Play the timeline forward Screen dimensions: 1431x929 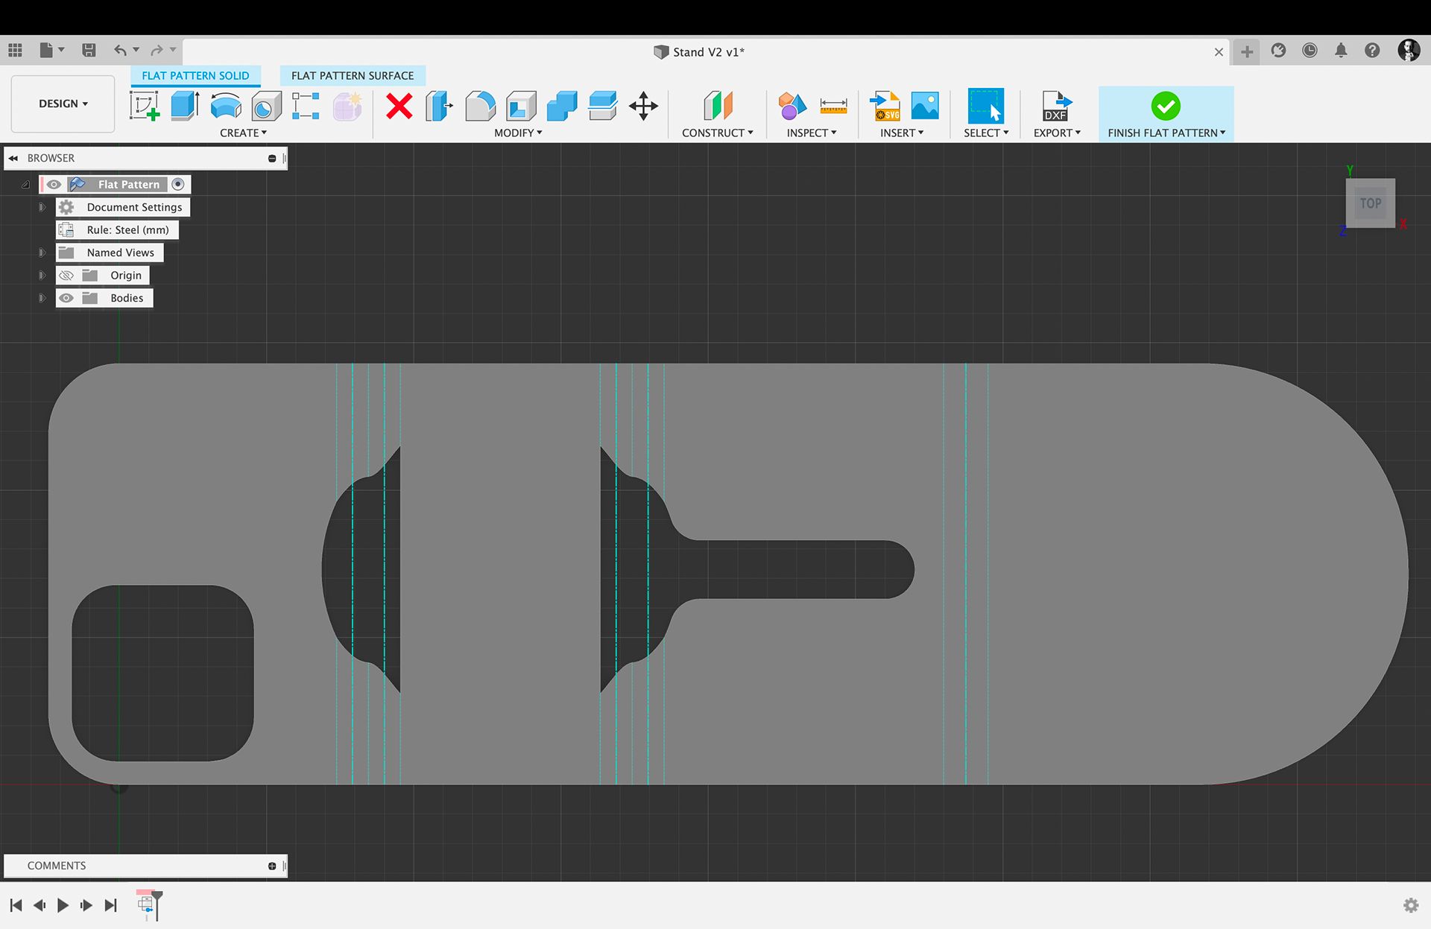[x=63, y=905]
